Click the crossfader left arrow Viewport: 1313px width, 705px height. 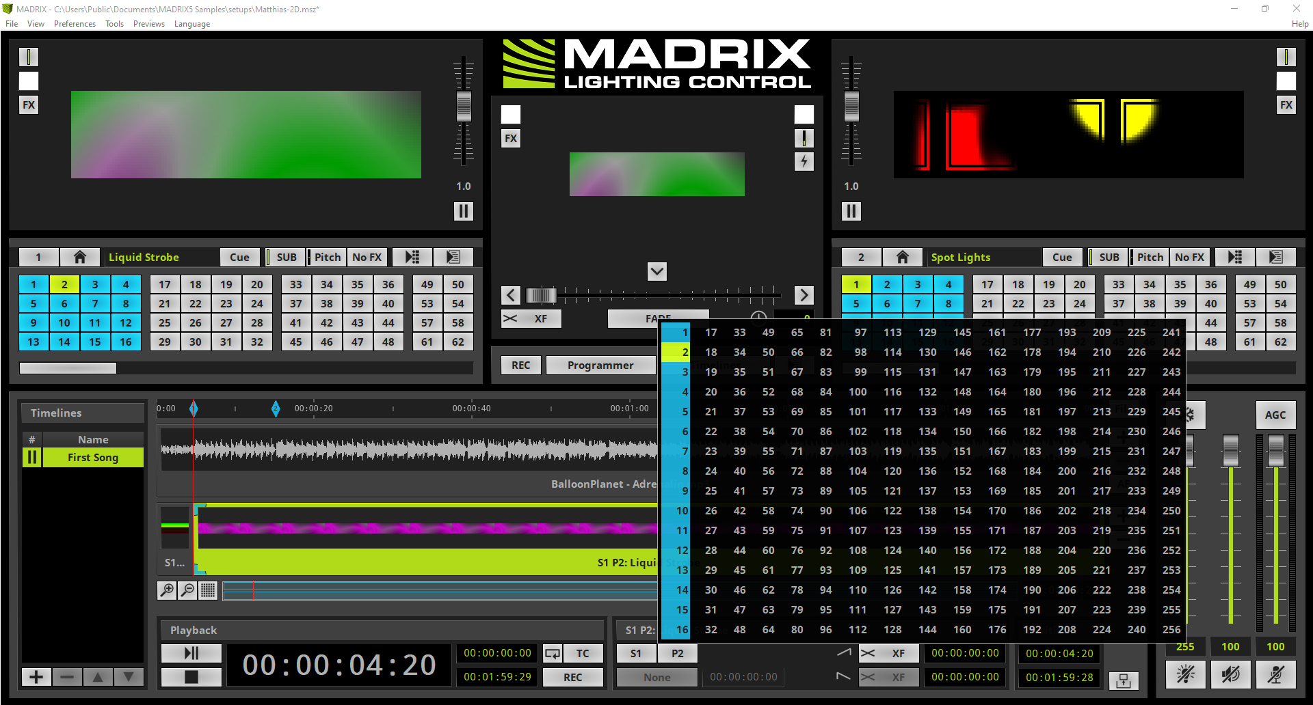(x=511, y=295)
